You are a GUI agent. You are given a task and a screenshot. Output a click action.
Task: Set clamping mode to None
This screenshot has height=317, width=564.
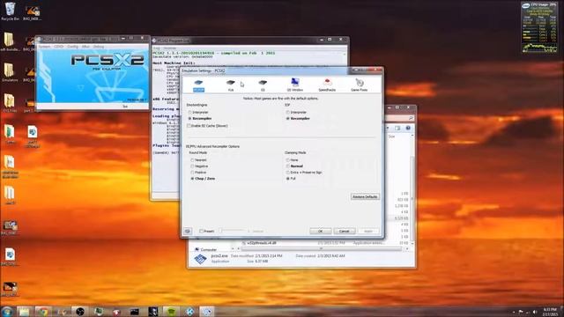pos(292,160)
